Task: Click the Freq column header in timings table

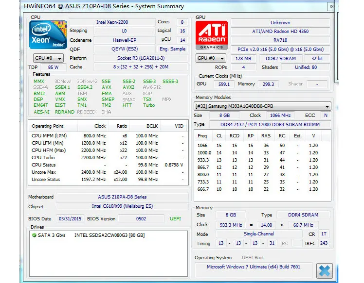Action: coord(202,136)
